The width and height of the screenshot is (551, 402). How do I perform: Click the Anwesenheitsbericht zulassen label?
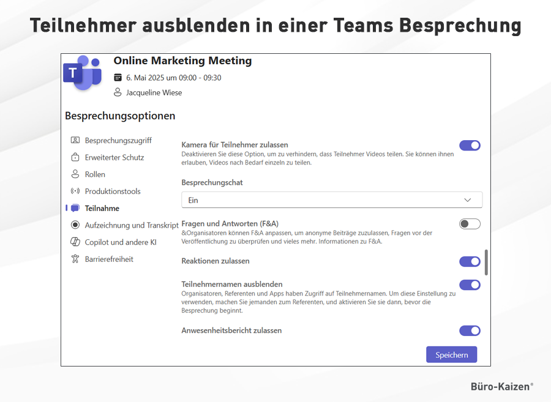click(x=231, y=330)
